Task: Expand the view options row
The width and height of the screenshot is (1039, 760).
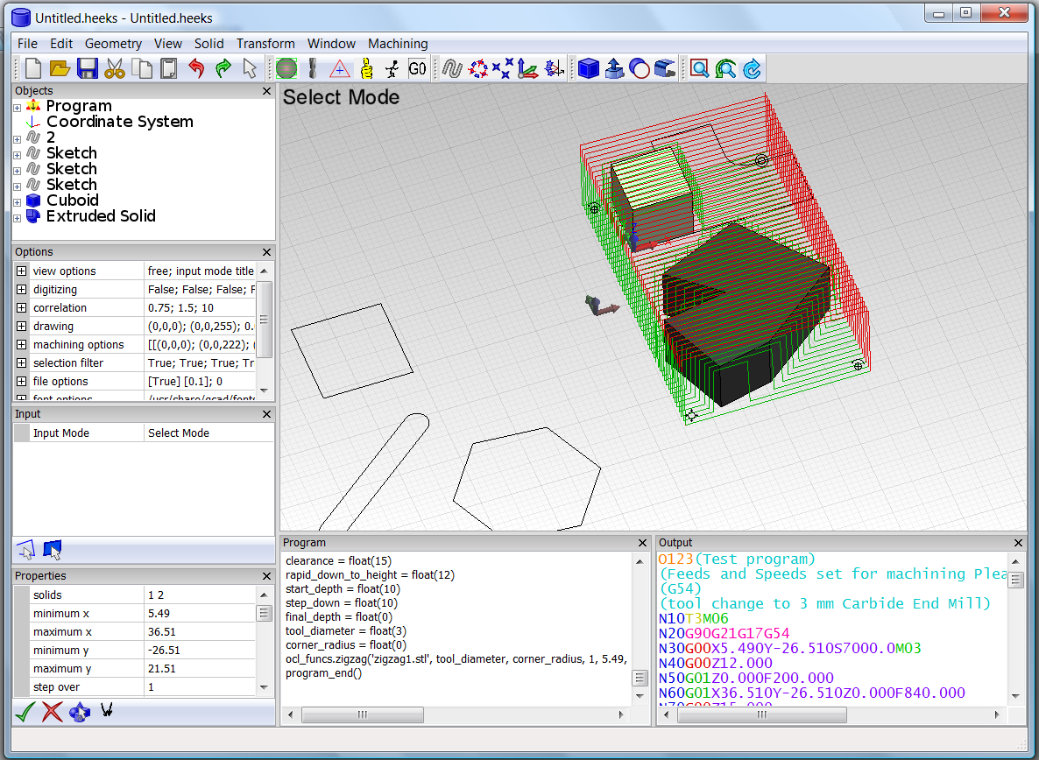Action: coord(22,271)
